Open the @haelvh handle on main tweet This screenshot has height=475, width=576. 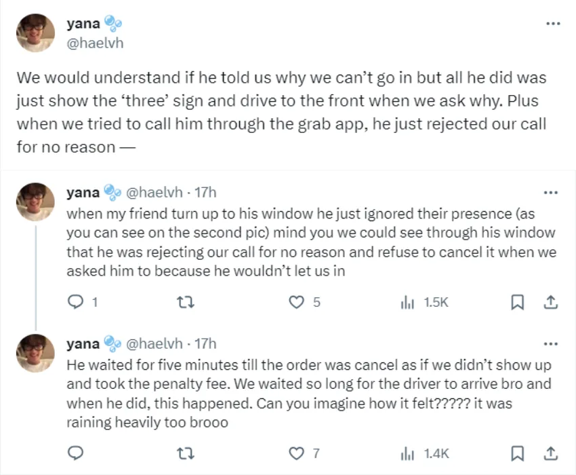(95, 43)
